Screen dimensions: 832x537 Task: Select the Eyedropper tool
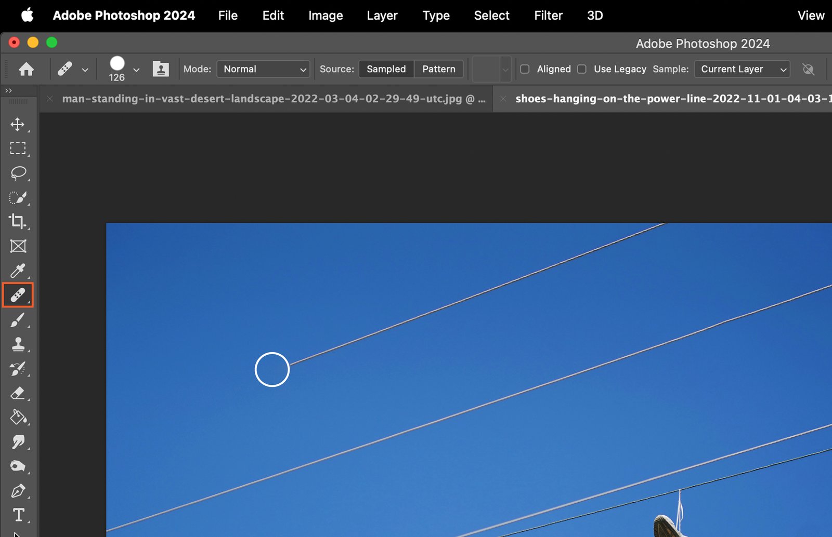18,271
